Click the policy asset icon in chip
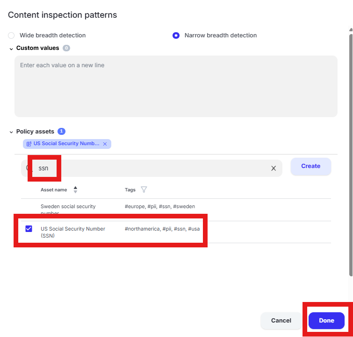Viewport: 353px width, 337px height. coord(29,144)
